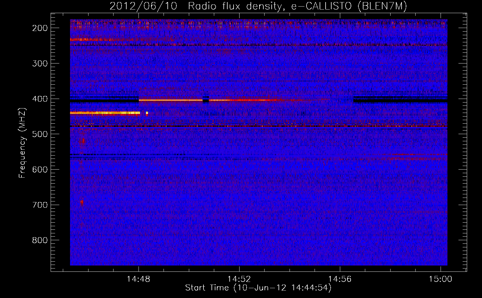Viewport: 482px width, 298px height.
Task: Select the 500 frequency tick label
Action: 40,134
